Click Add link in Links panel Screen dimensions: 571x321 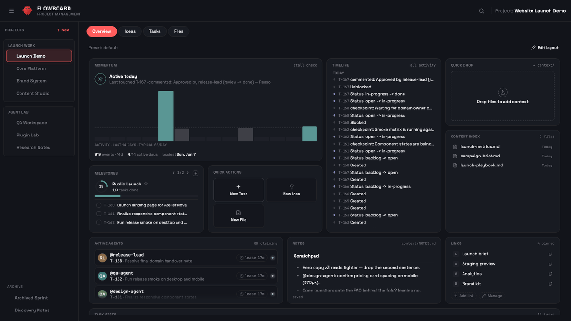pyautogui.click(x=463, y=296)
